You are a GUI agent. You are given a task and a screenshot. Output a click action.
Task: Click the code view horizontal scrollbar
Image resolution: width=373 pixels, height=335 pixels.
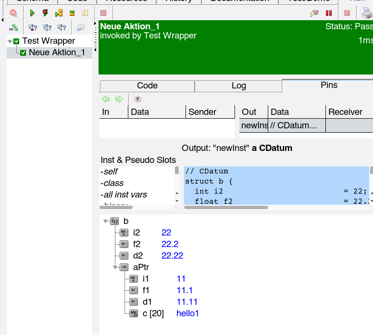(226, 208)
